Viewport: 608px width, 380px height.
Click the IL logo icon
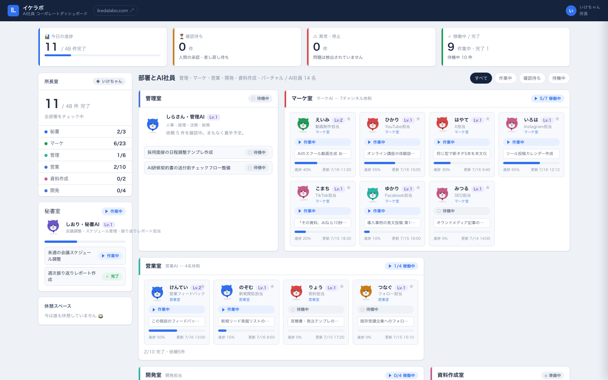pos(13,11)
